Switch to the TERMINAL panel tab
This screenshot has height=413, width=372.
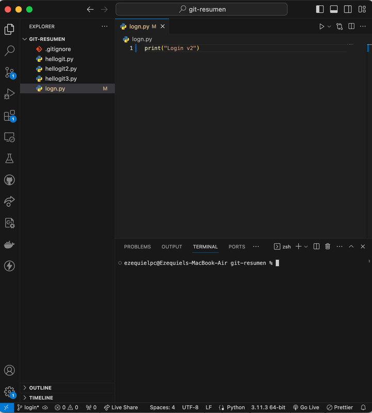coord(205,247)
